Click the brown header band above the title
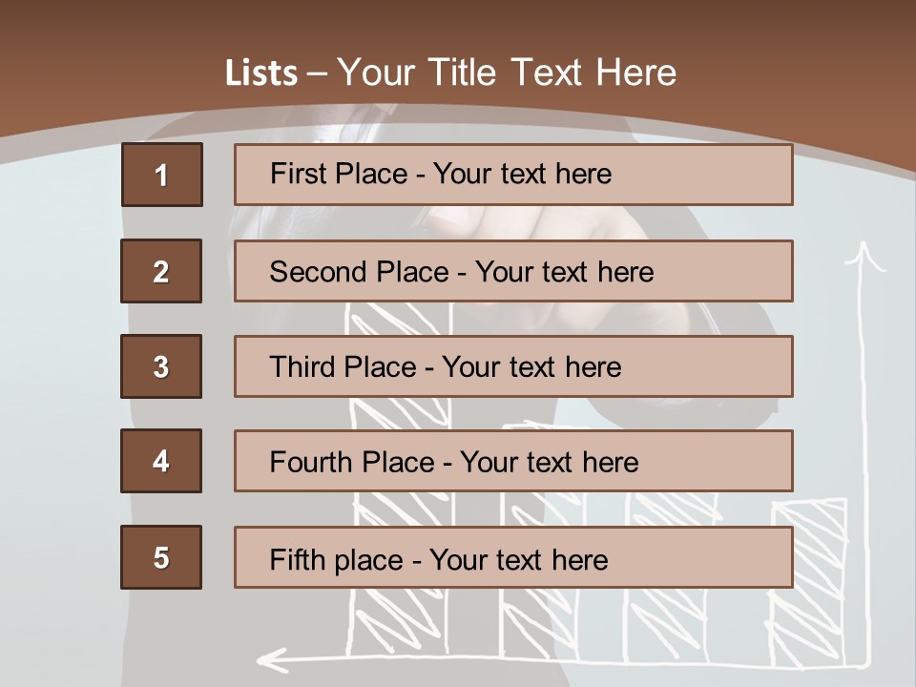 (458, 24)
